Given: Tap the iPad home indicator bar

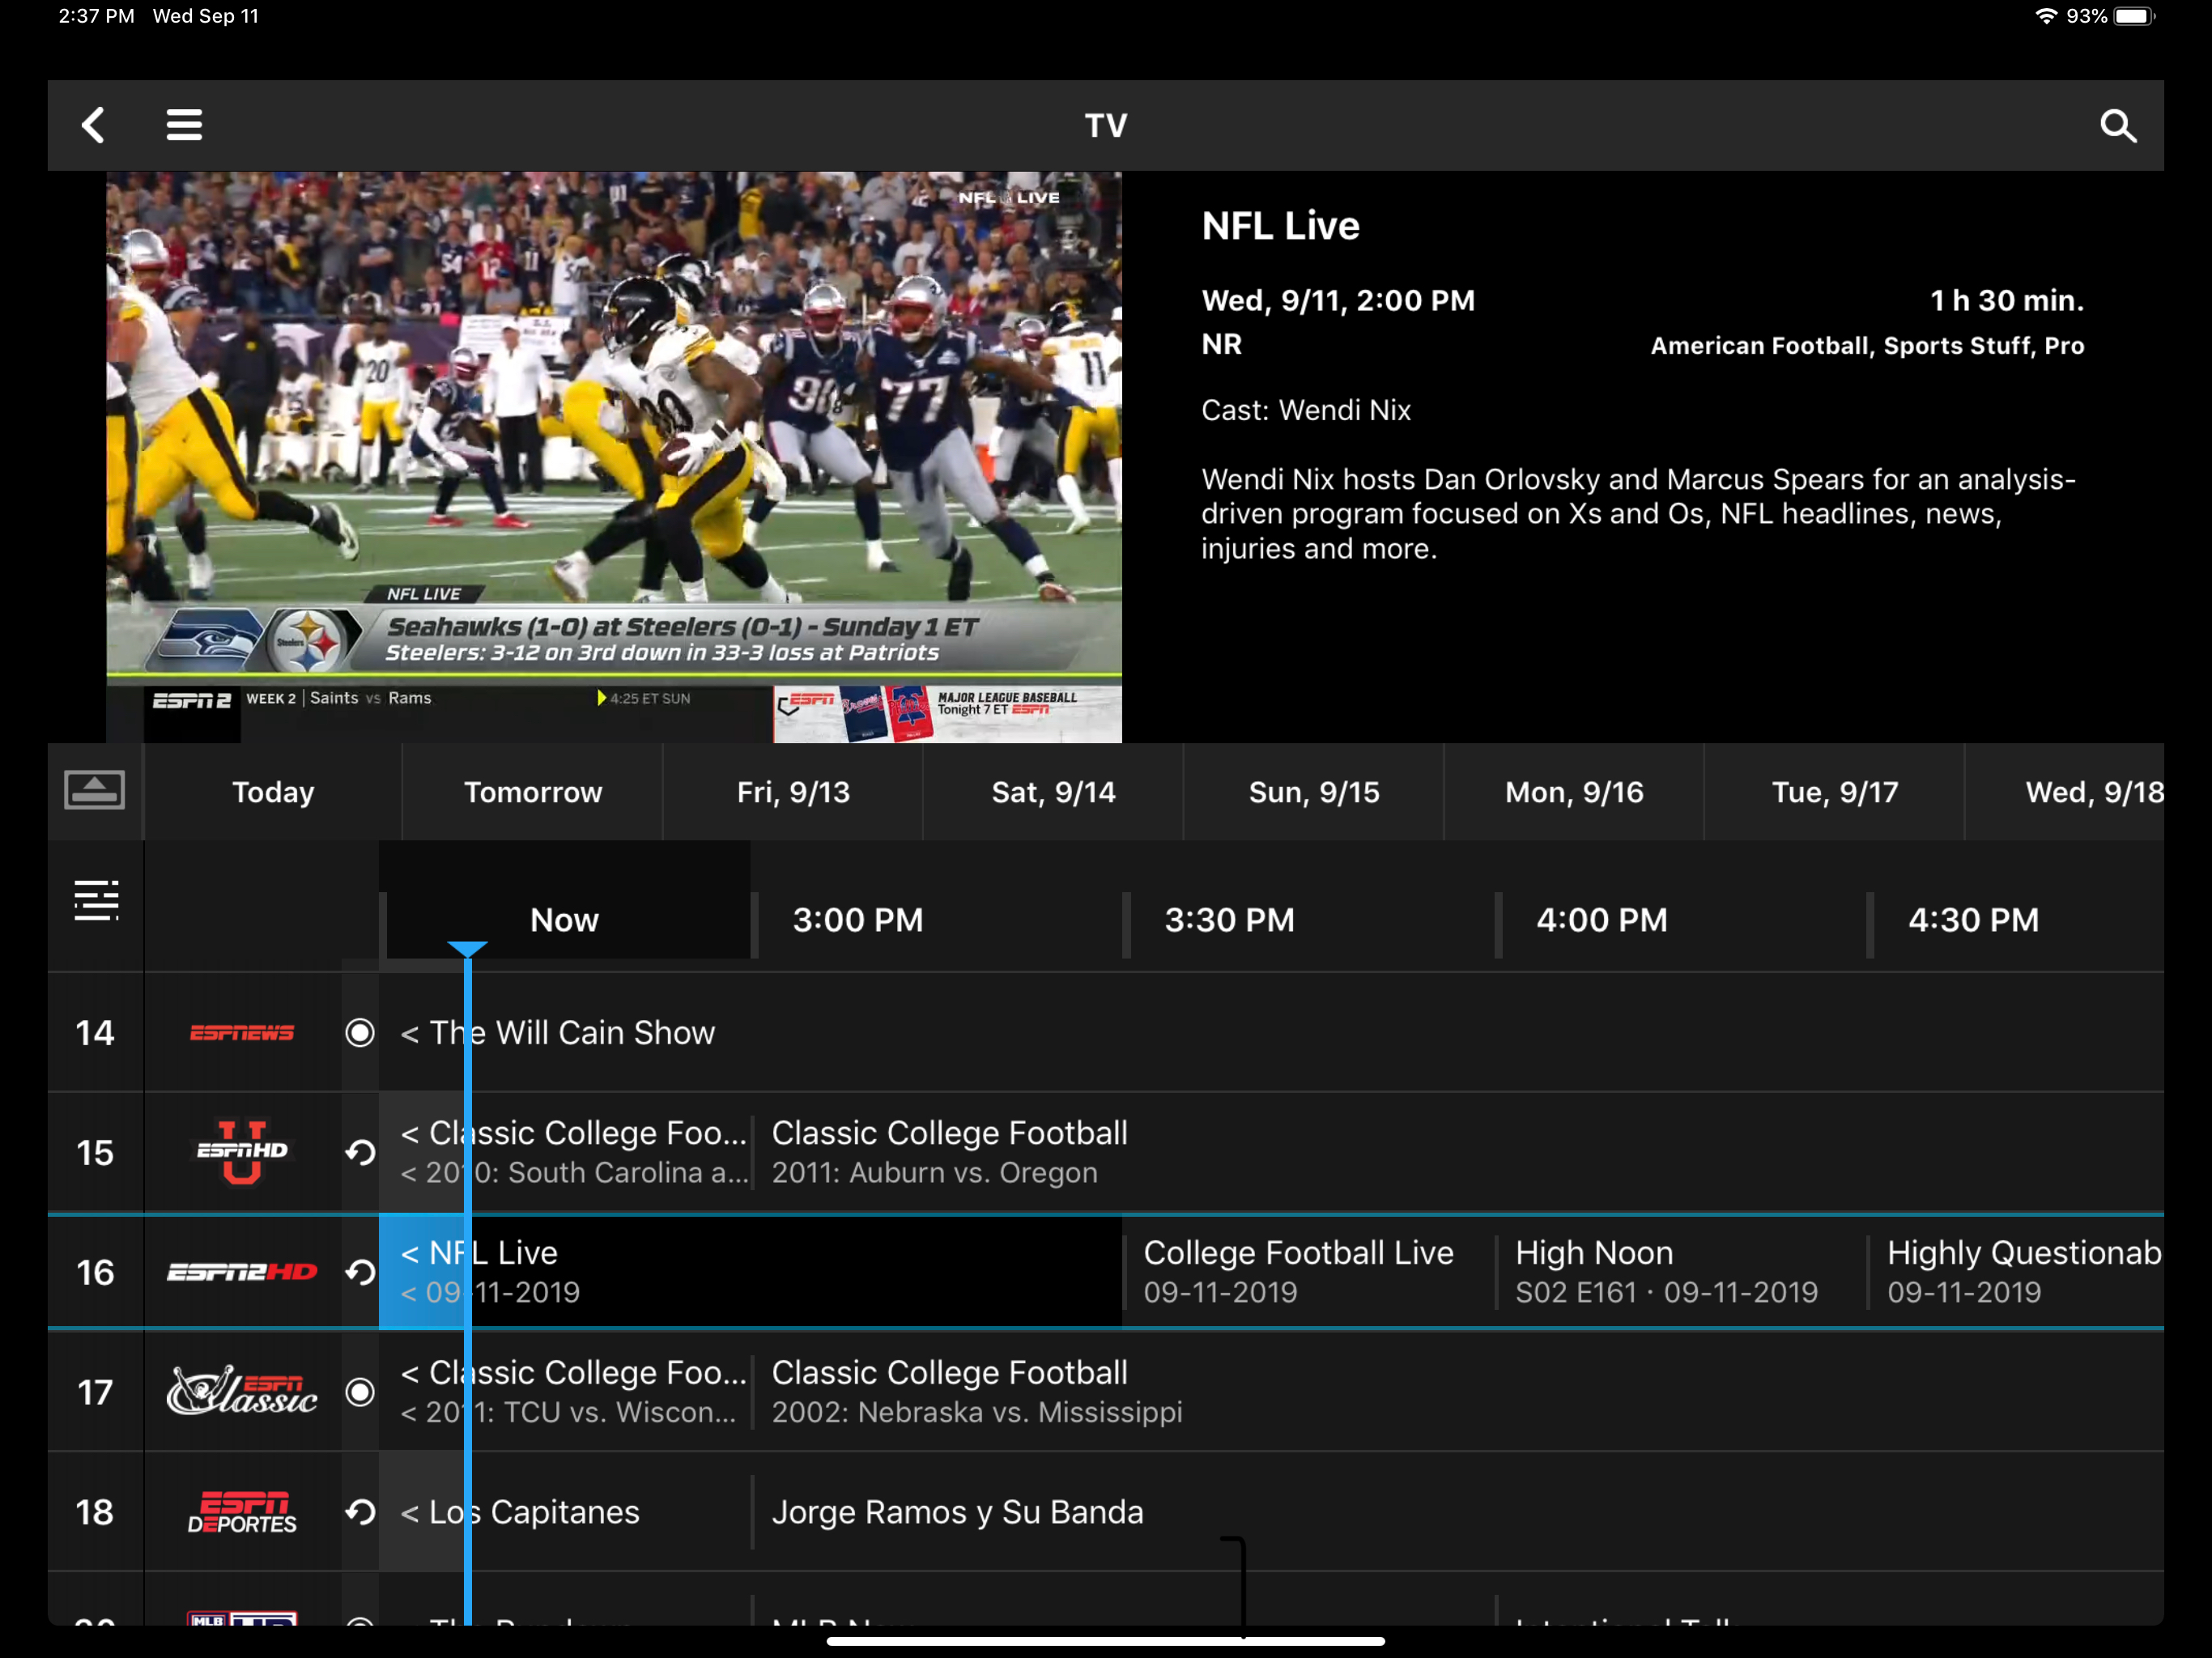Looking at the screenshot, I should [x=1106, y=1640].
